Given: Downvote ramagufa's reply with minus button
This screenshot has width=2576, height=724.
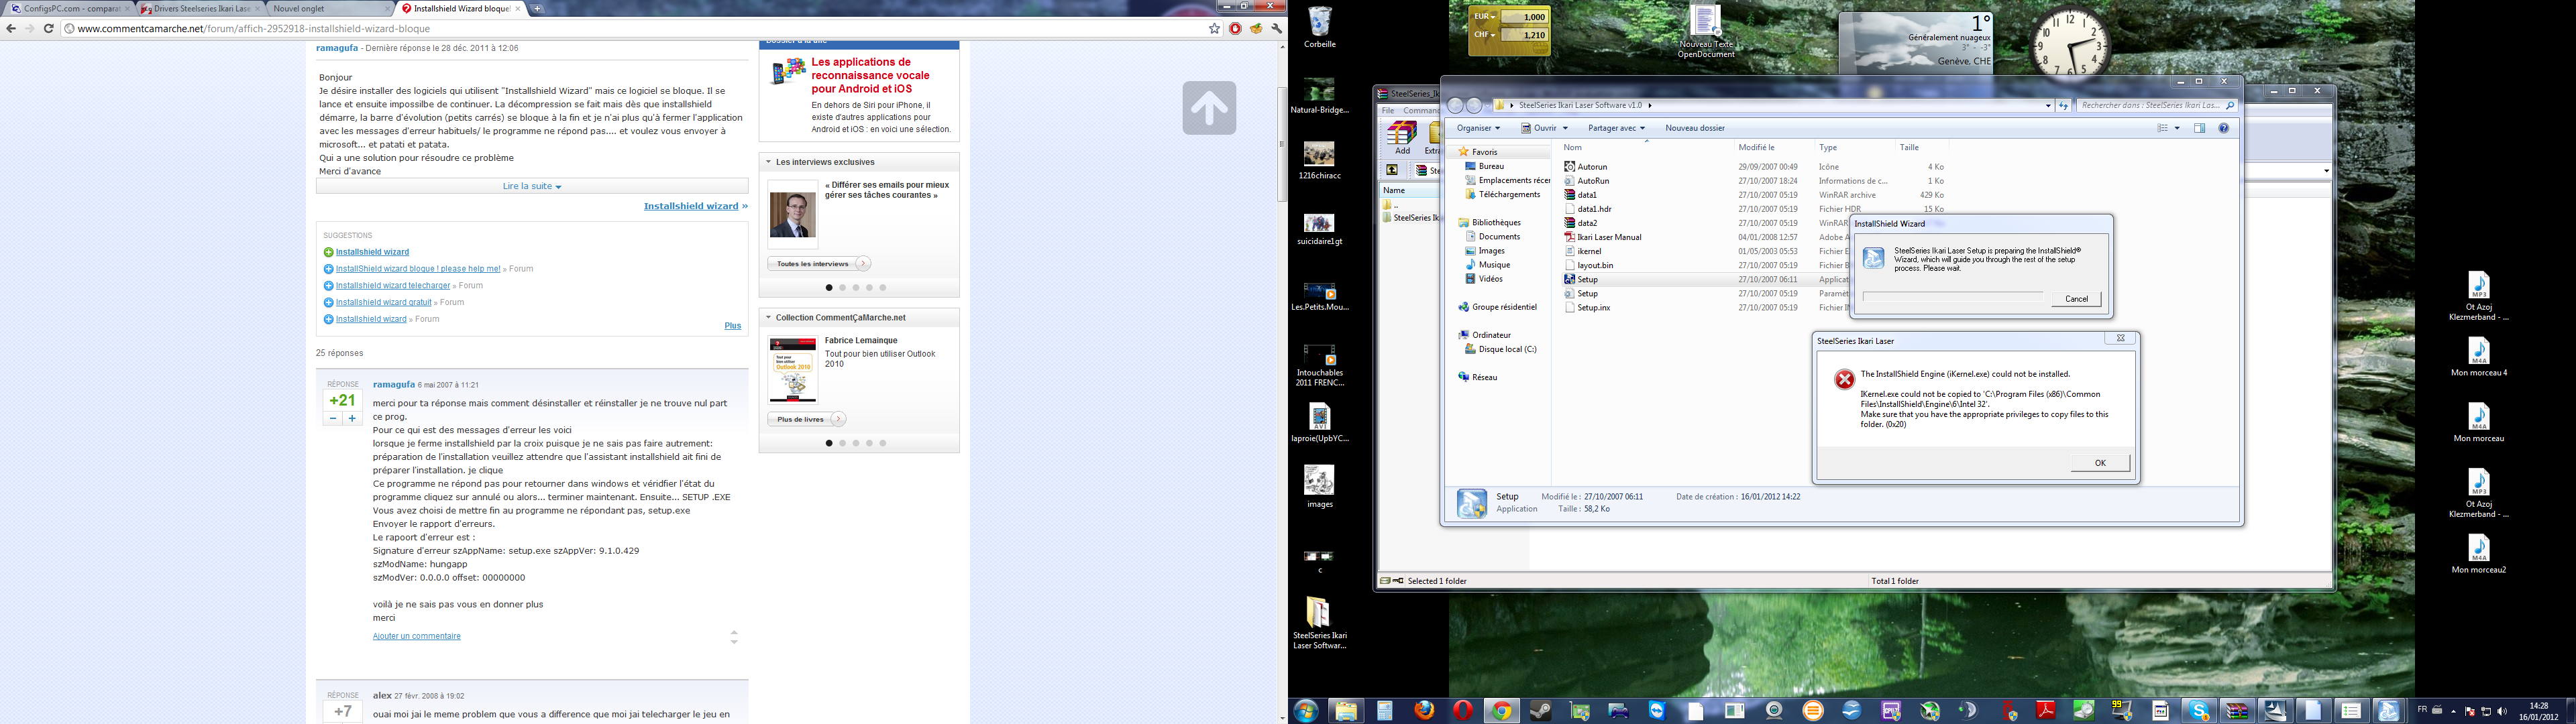Looking at the screenshot, I should (x=333, y=419).
